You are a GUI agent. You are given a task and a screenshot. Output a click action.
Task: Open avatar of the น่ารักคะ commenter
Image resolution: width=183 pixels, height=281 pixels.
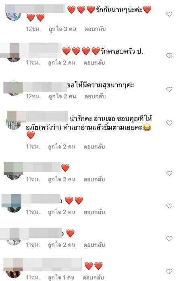click(14, 122)
